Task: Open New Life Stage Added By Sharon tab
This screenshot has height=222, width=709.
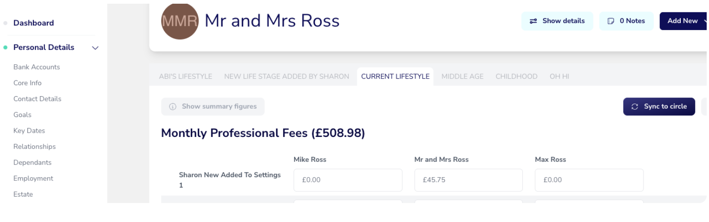Action: pyautogui.click(x=287, y=76)
